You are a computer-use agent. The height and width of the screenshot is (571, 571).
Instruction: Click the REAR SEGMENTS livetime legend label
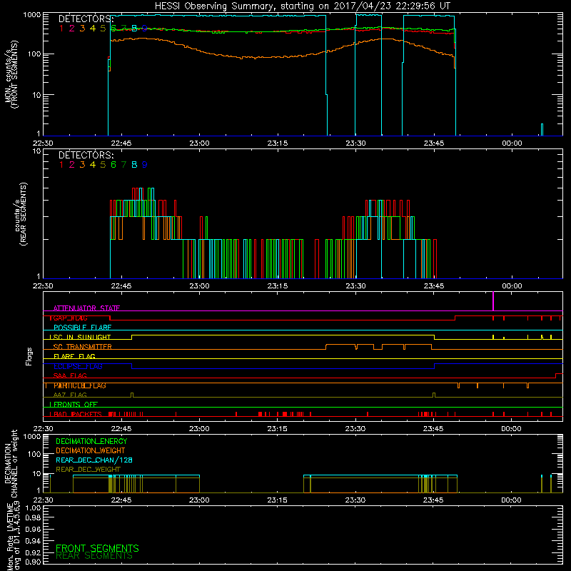click(94, 556)
